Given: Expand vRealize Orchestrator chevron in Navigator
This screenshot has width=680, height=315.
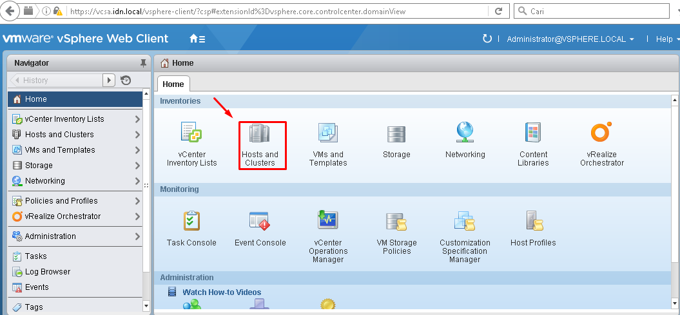Looking at the screenshot, I should pos(137,216).
